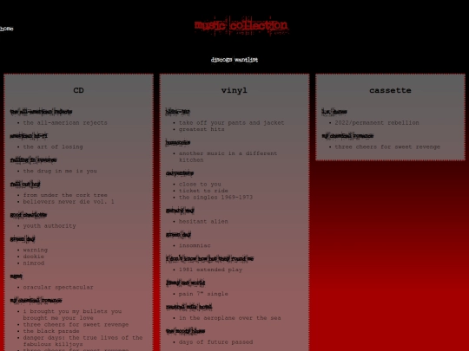Click the carpenters artist heading
This screenshot has height=351, width=469.
pos(180,173)
